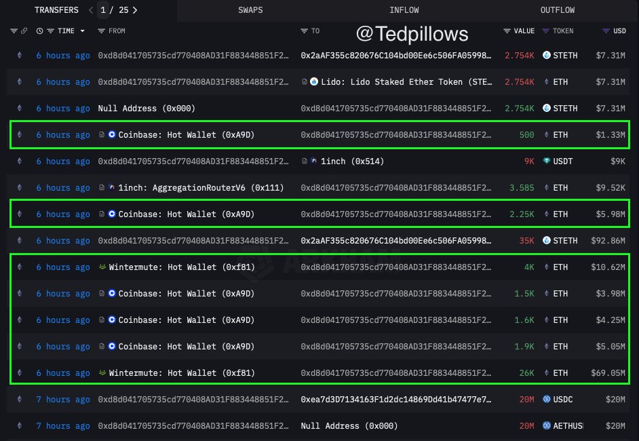Click the Lido Staked Ether token icon
Viewport: 639px width, 441px height.
(x=313, y=82)
